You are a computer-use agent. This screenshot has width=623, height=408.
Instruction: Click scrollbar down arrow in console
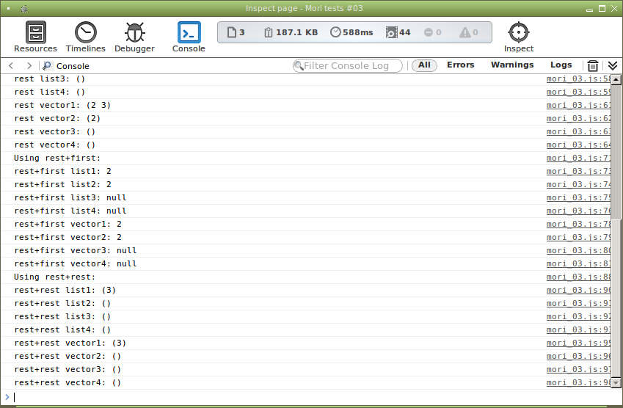click(616, 383)
